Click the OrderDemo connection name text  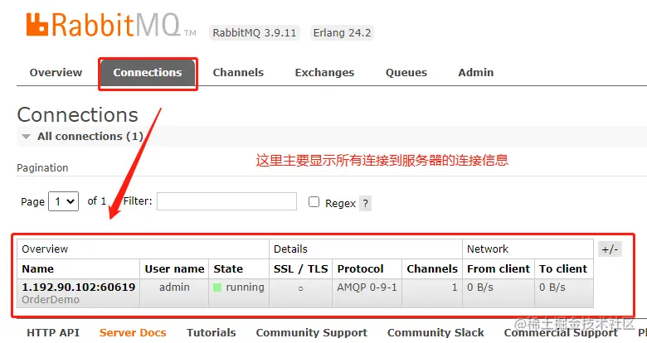pyautogui.click(x=51, y=300)
